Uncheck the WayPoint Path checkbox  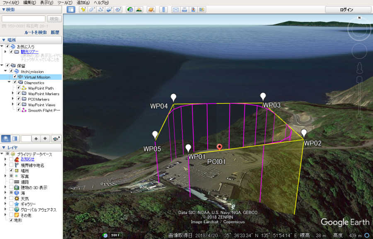pos(19,88)
